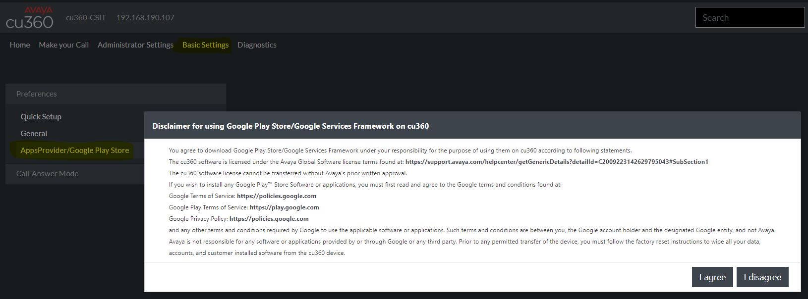Open the Diagnostics tab
This screenshot has width=808, height=299.
pos(257,45)
